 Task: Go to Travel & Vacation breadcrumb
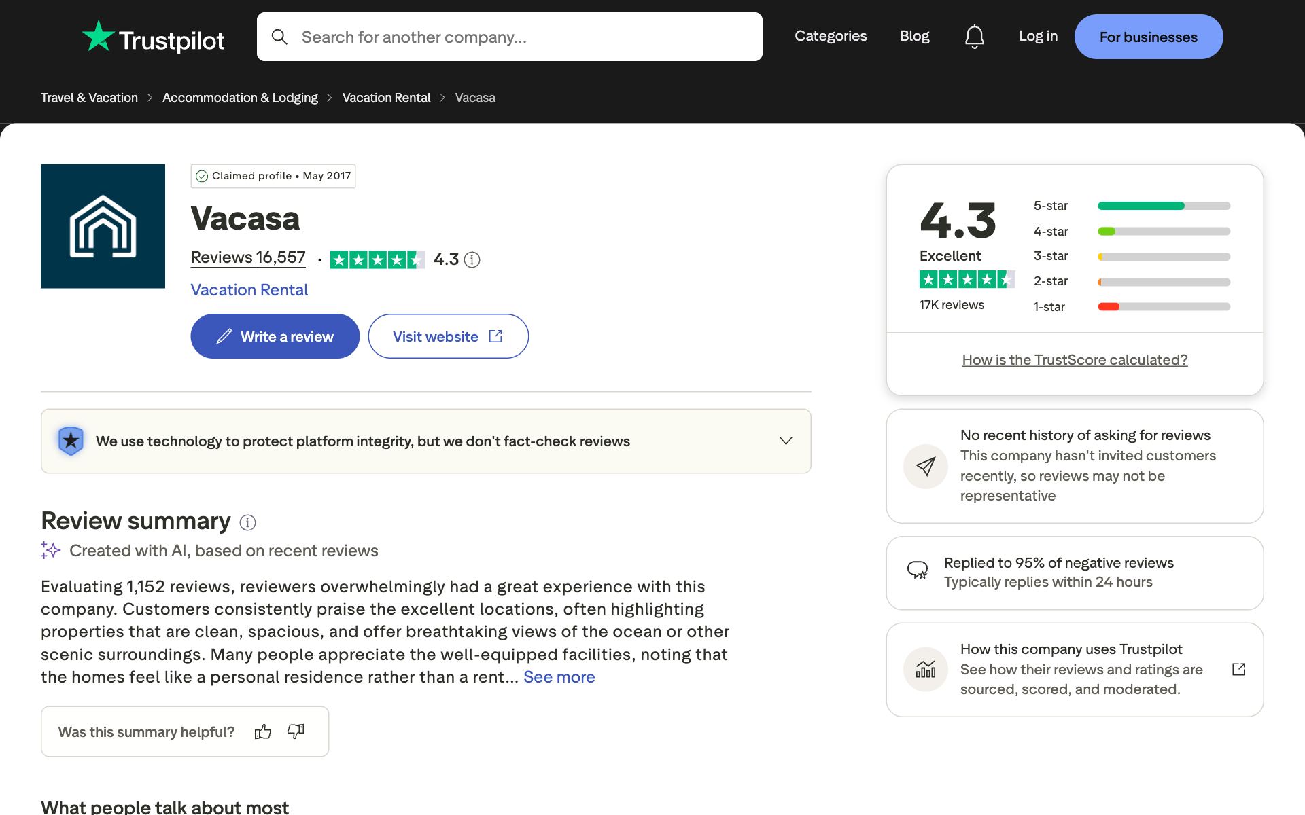[89, 98]
